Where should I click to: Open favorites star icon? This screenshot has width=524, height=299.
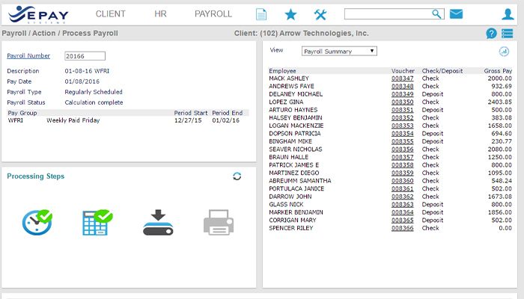[290, 14]
